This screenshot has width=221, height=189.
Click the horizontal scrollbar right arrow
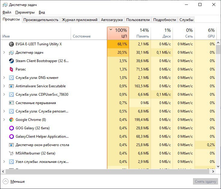coord(213,171)
